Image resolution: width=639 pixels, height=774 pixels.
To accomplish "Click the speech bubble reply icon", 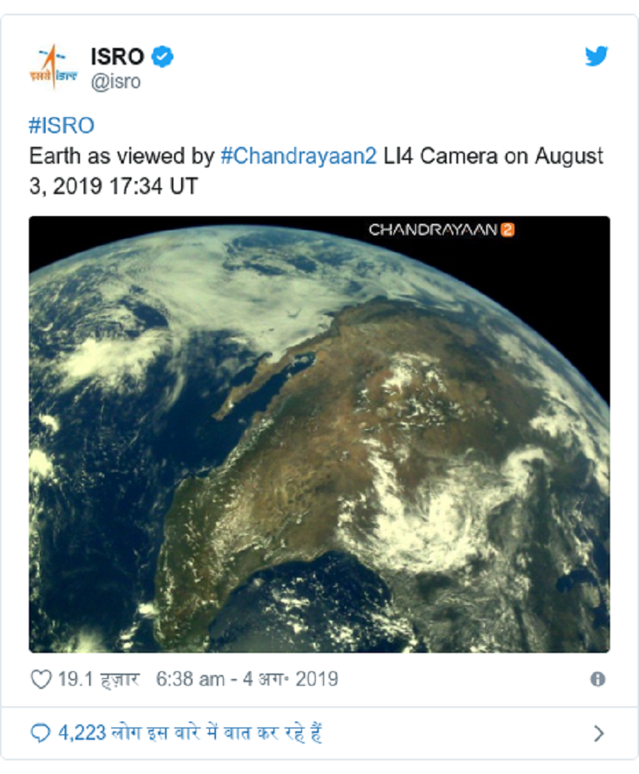I will pos(40,733).
